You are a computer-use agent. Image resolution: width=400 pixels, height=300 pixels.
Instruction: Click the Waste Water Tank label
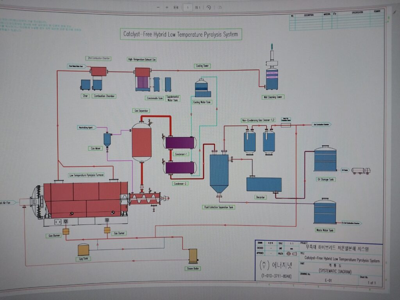tap(325, 230)
